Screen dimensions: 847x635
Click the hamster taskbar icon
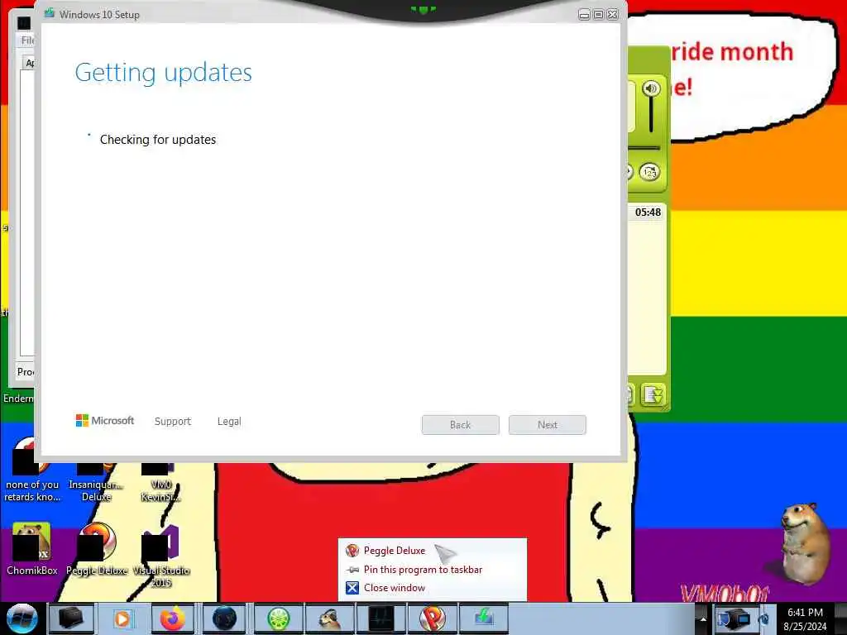(329, 618)
